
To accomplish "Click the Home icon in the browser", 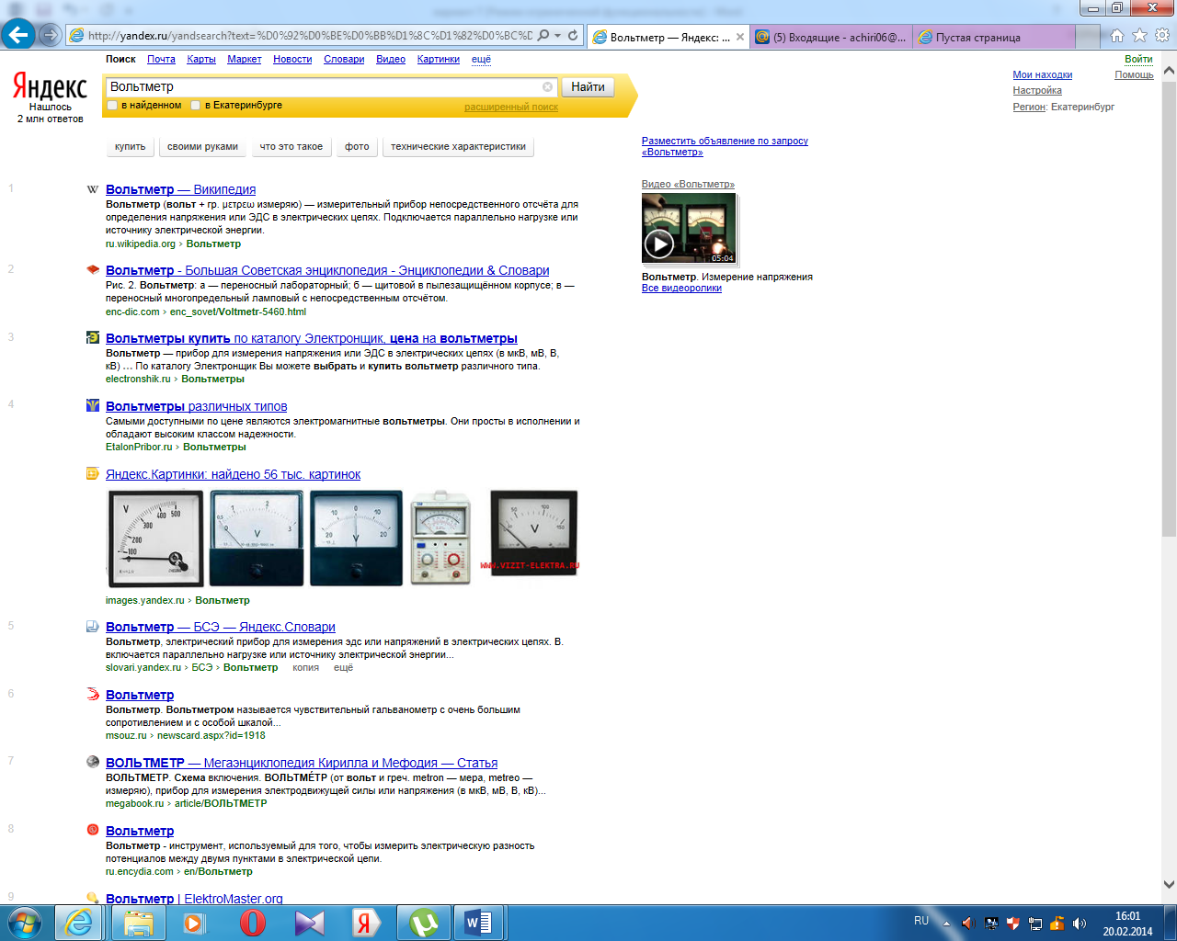I will point(1117,36).
